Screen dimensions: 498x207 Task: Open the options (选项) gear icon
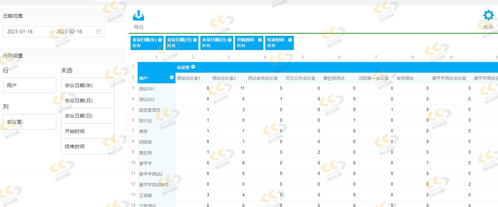[x=488, y=16]
